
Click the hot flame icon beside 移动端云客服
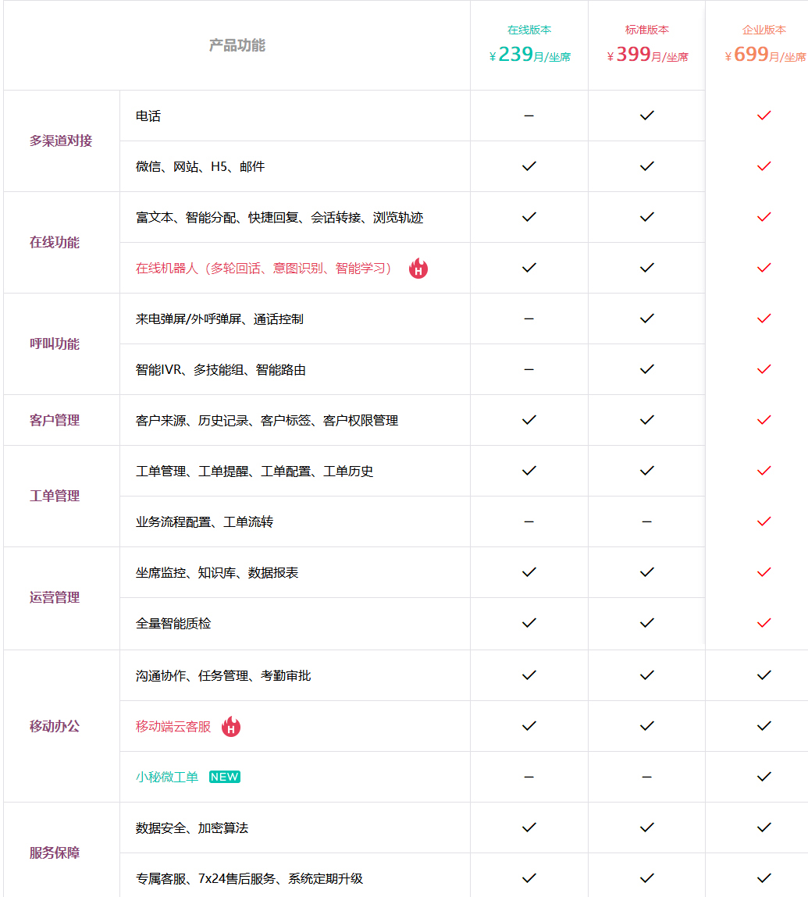(x=230, y=726)
